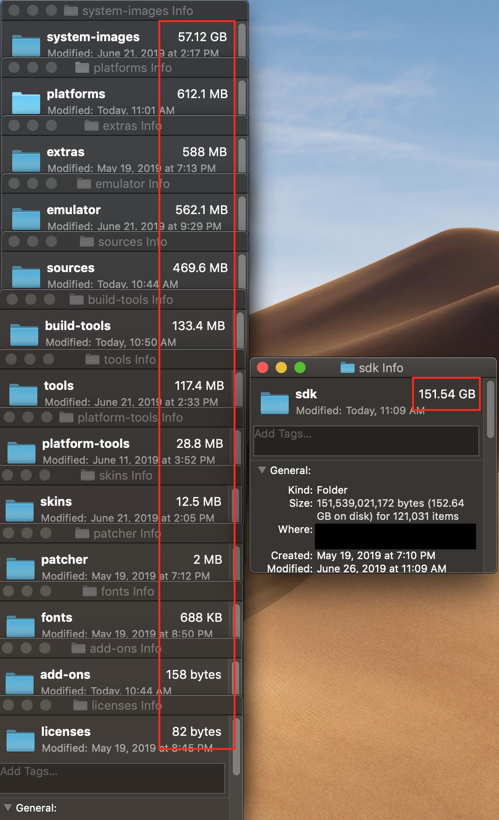Click the 133.4 MB size value
The height and width of the screenshot is (820, 499).
tap(199, 326)
